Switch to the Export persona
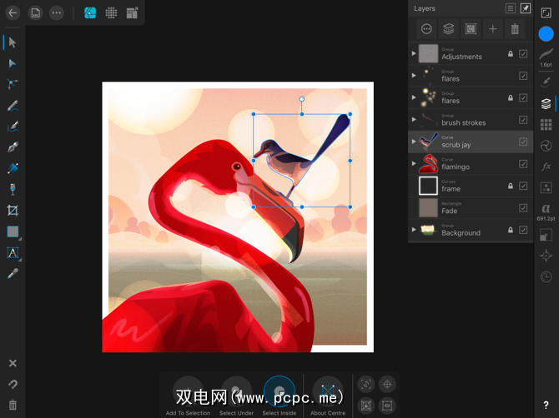 [133, 13]
